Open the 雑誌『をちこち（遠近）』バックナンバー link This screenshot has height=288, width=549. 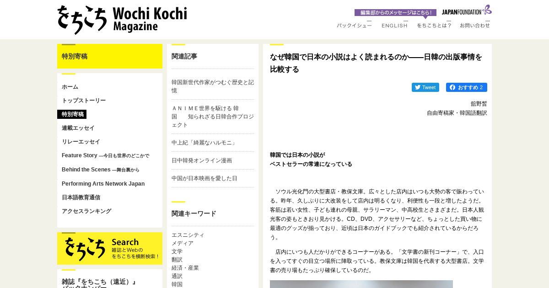(99, 283)
